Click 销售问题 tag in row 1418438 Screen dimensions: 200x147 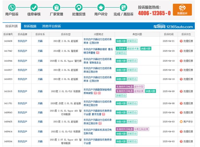tap(121, 41)
